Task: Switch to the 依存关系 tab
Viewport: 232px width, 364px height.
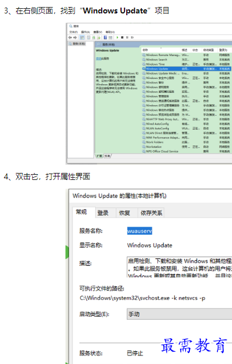Action: coord(151,213)
